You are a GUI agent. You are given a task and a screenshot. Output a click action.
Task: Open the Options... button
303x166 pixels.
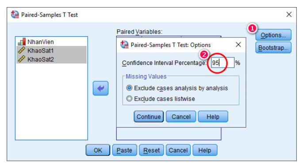[273, 35]
